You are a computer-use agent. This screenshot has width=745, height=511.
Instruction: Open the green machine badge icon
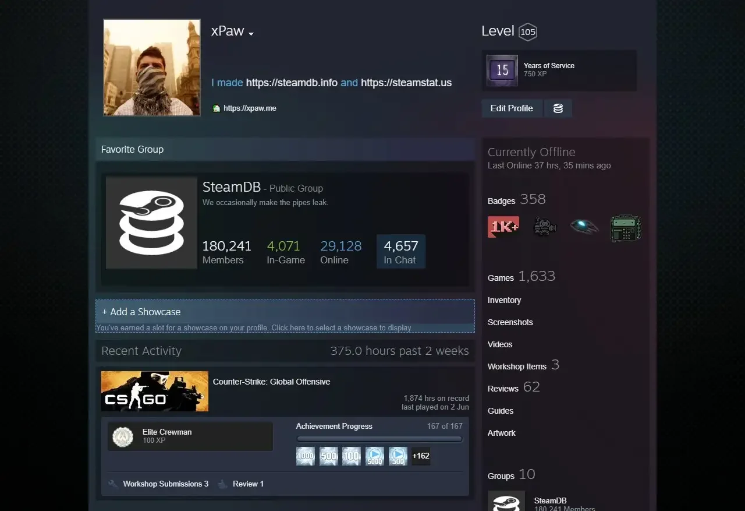pos(626,228)
